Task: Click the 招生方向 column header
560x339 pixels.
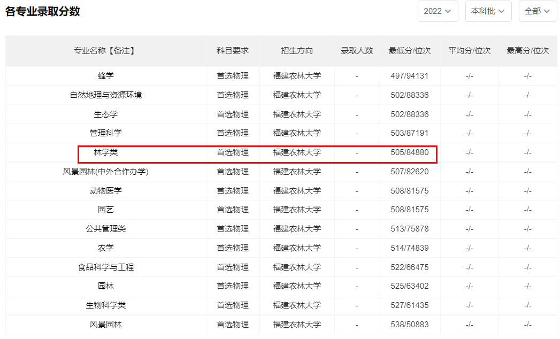Action: point(297,51)
